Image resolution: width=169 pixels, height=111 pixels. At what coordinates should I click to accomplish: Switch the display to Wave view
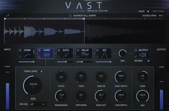tap(142, 11)
